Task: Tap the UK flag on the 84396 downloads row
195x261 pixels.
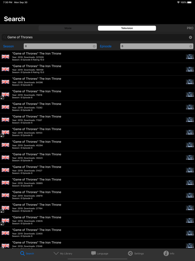Action: [5, 82]
